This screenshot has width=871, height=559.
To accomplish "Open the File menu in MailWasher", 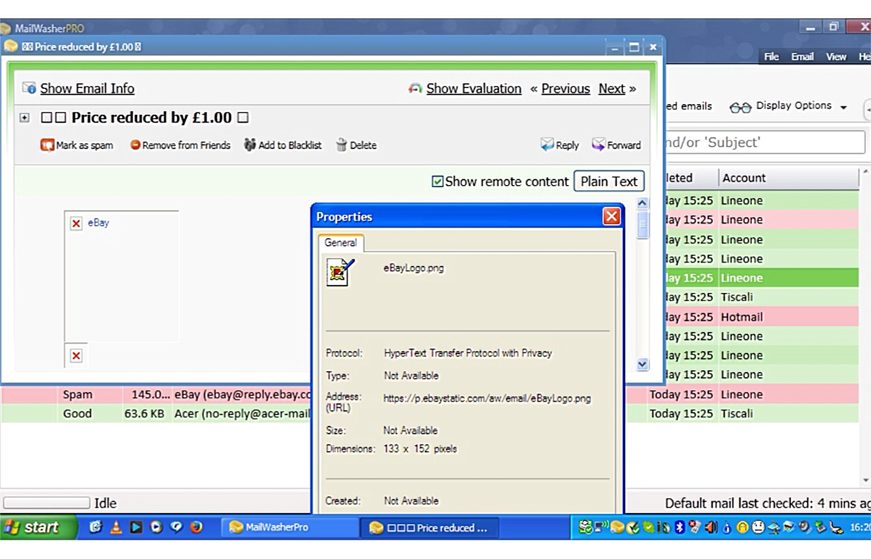I will (771, 57).
